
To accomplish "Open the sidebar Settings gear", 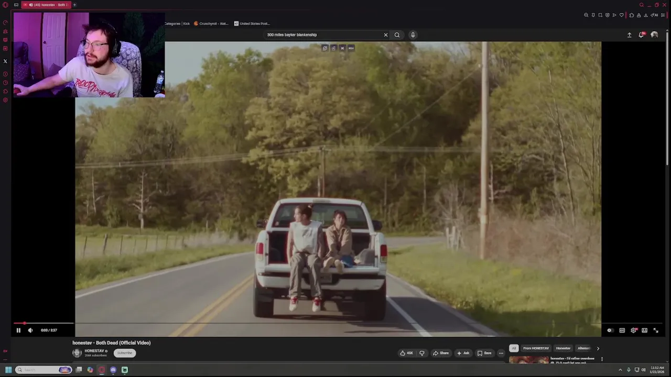I will (x=5, y=100).
